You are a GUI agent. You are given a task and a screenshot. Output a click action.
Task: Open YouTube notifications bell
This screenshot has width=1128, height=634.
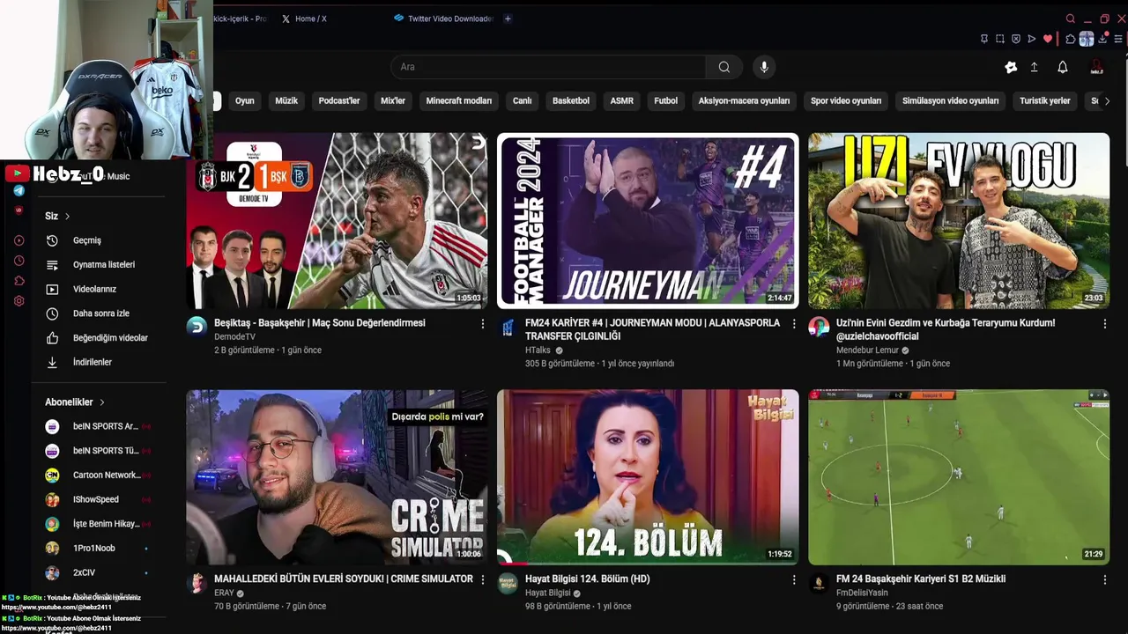click(1063, 67)
